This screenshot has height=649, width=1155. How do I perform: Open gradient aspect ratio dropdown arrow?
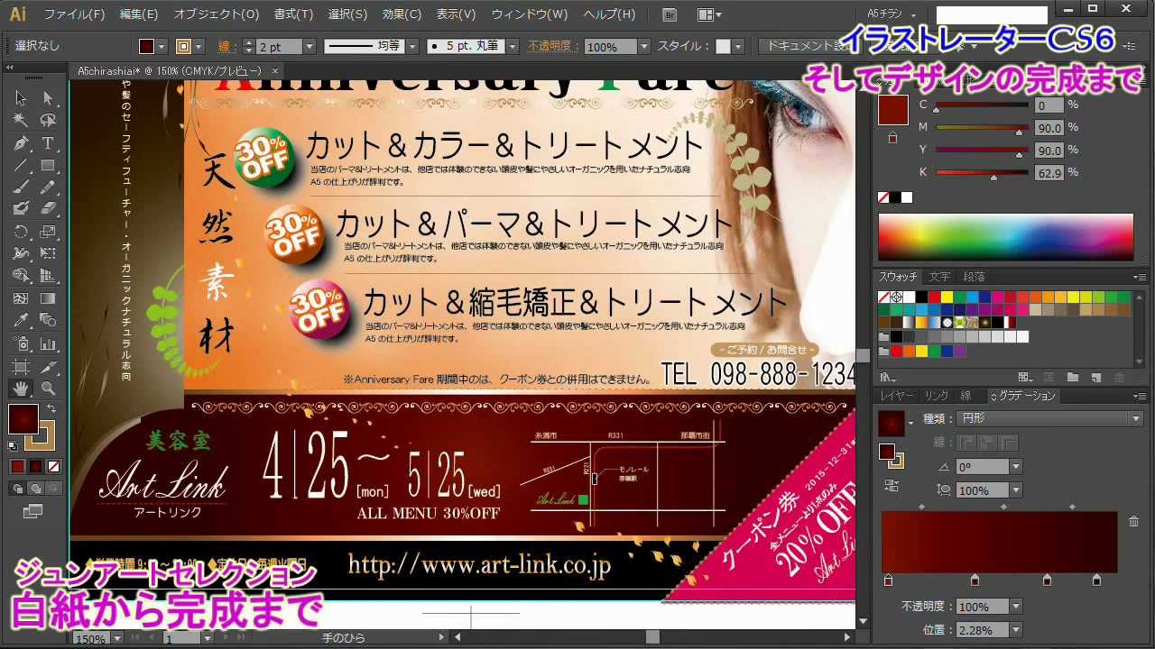(x=1016, y=490)
